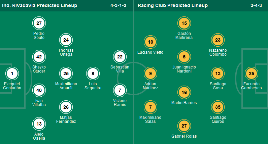Viewport: 268px width, 144px height.
Task: Click Alejo Osella's number 13 badge
Action: (39, 124)
